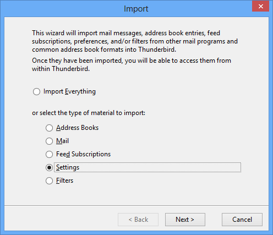Click the wizard description paragraph

135,41
